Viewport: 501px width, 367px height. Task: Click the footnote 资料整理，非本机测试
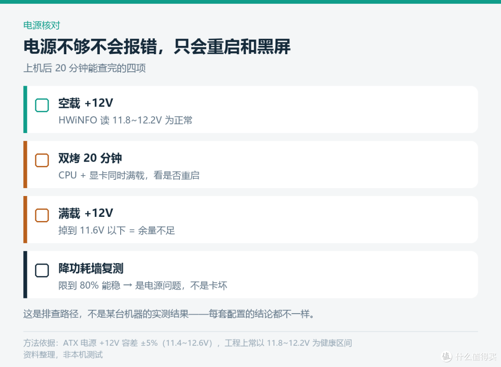click(x=63, y=355)
